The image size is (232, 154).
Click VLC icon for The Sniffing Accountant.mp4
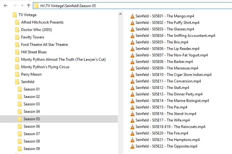click(x=132, y=36)
